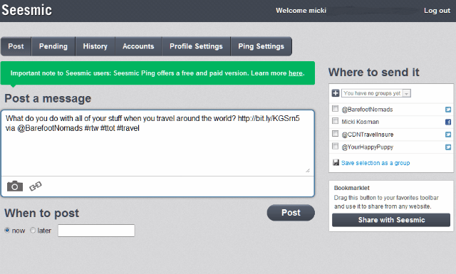Click the 'When to post' heading
This screenshot has height=274, width=456.
[41, 214]
